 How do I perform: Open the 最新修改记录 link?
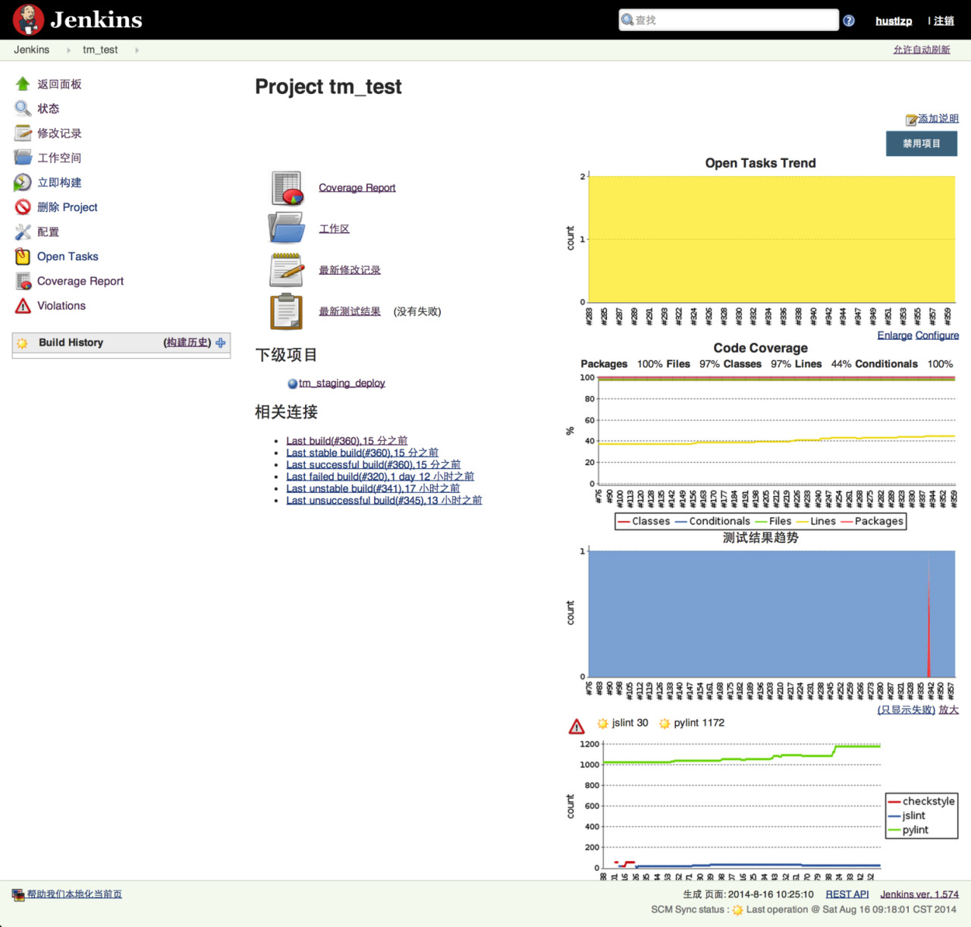350,270
